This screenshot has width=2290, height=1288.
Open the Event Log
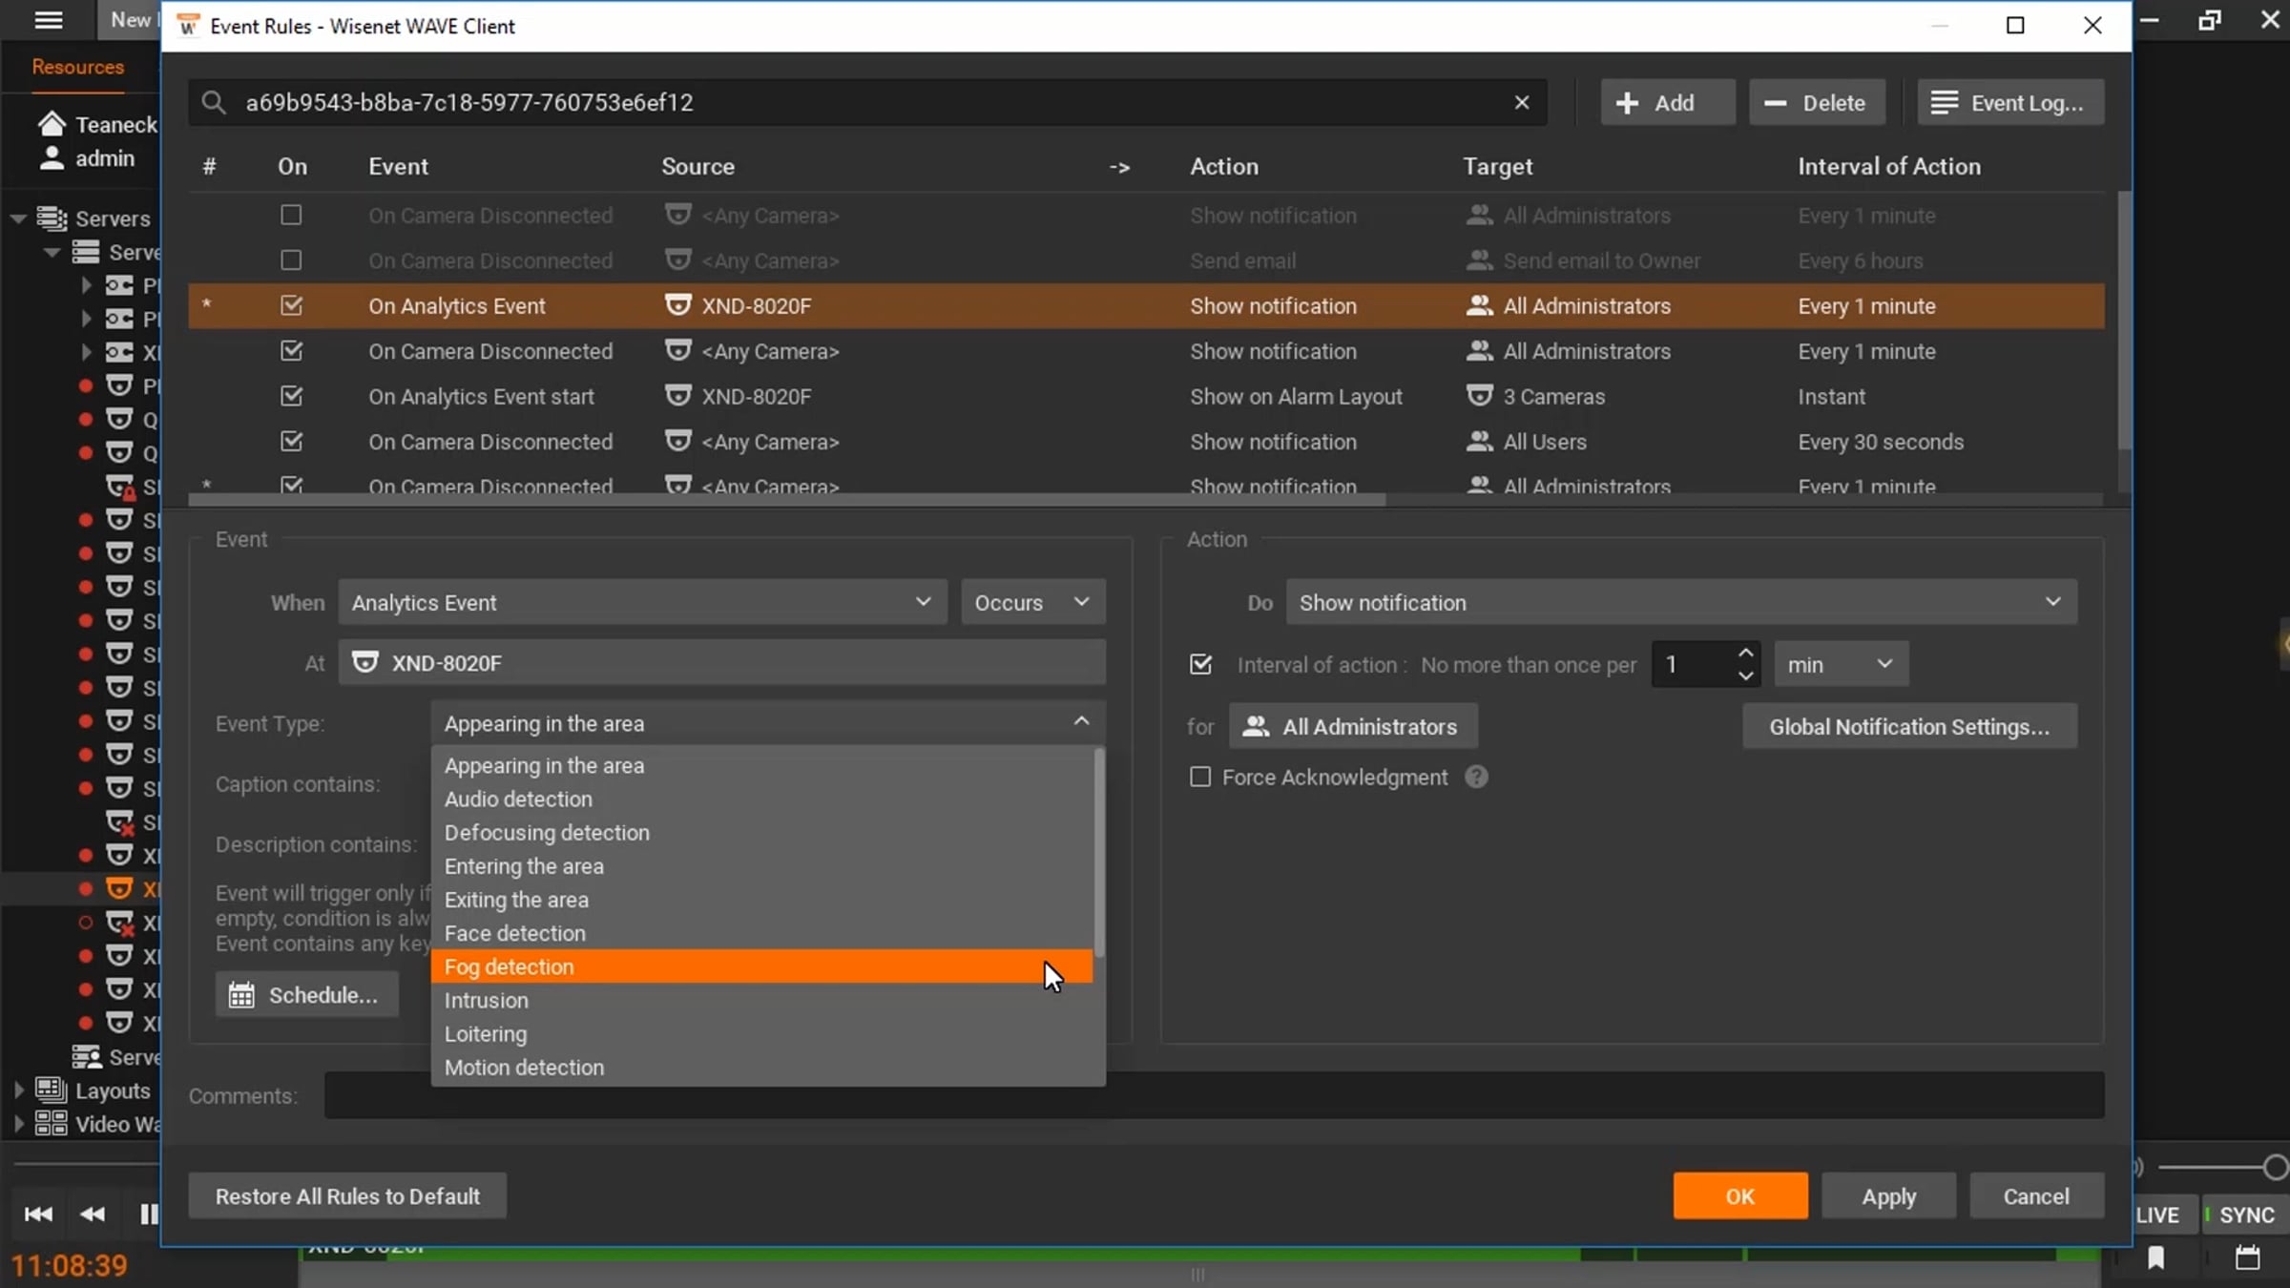2010,102
